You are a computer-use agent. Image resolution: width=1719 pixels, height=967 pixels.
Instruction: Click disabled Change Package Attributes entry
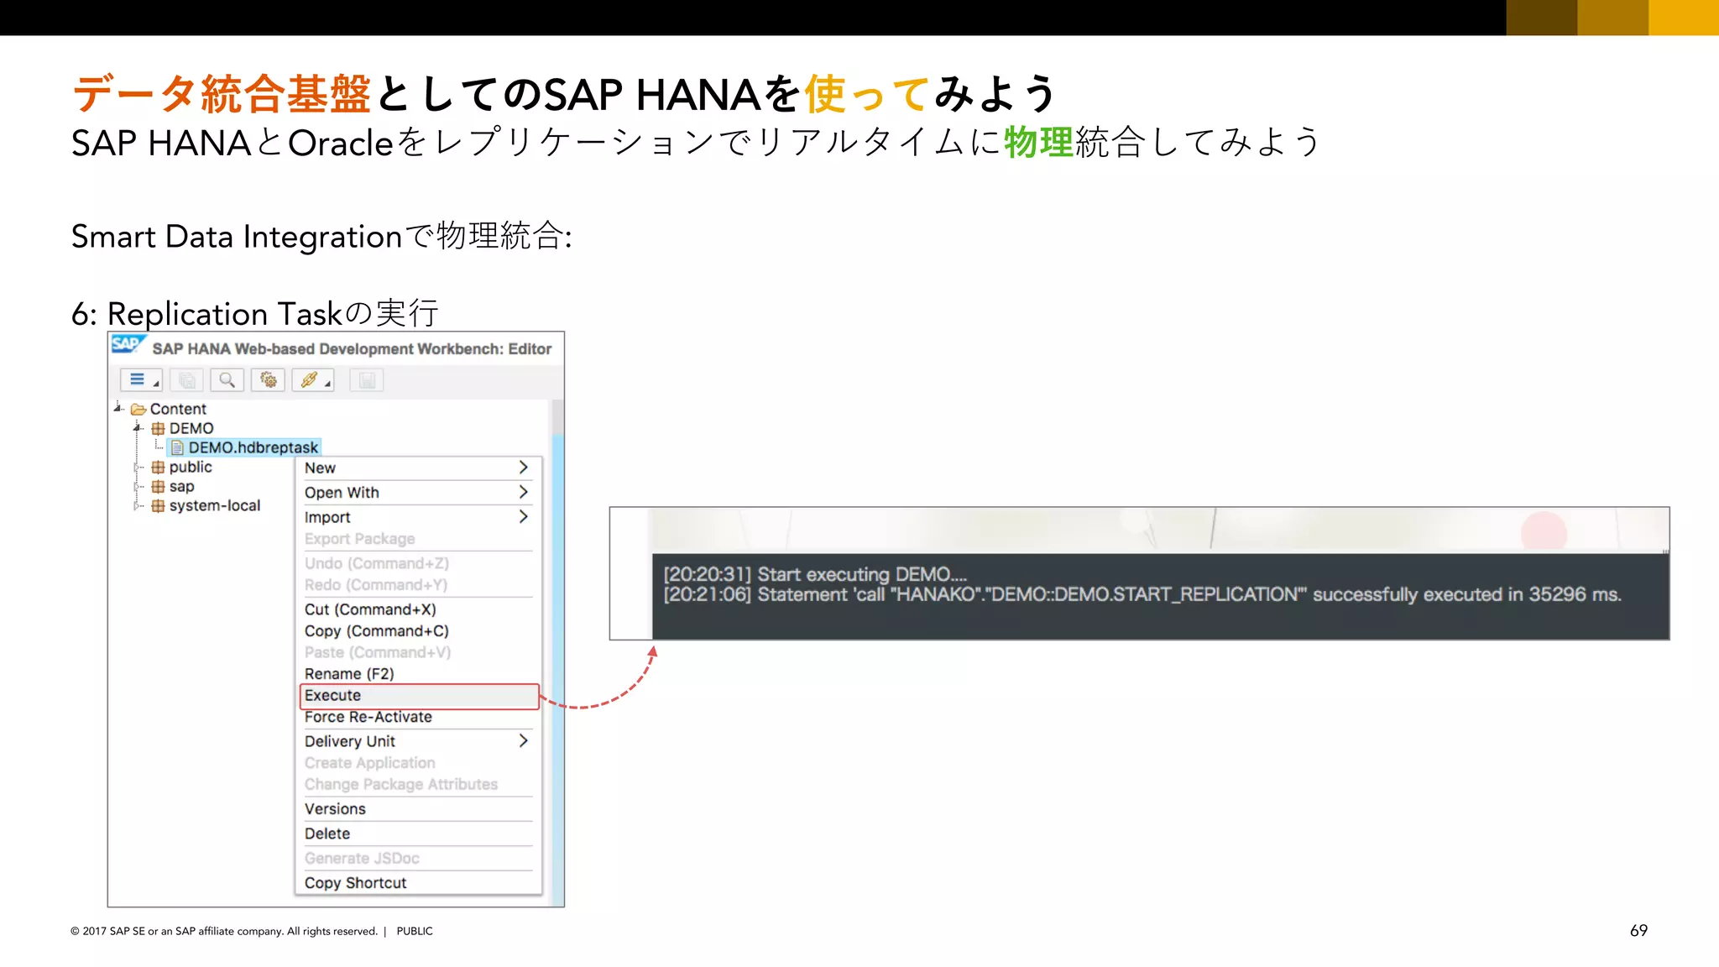pos(418,785)
